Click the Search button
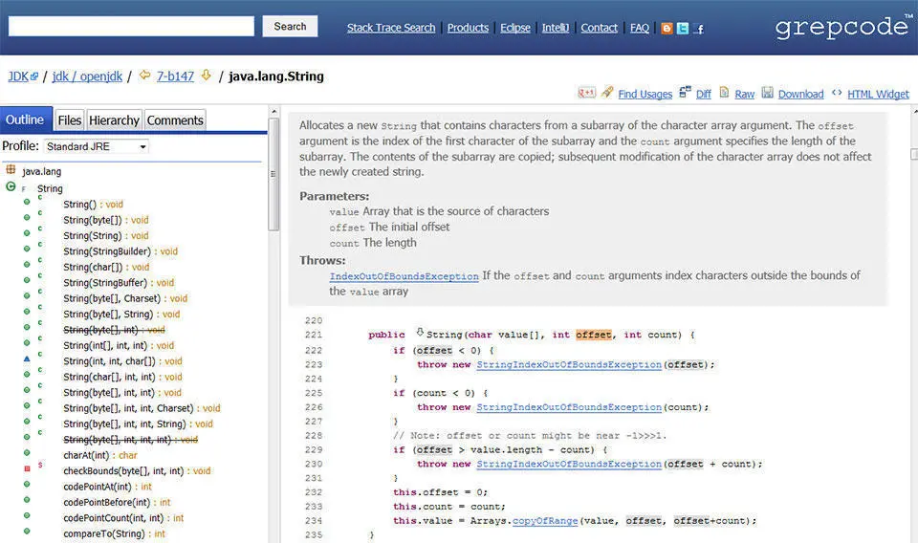918x543 pixels. [x=290, y=27]
